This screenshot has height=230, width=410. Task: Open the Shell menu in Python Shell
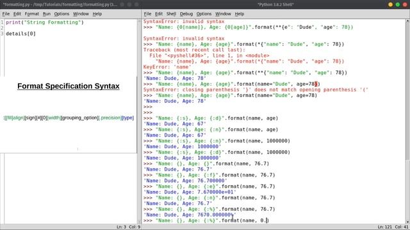click(171, 14)
